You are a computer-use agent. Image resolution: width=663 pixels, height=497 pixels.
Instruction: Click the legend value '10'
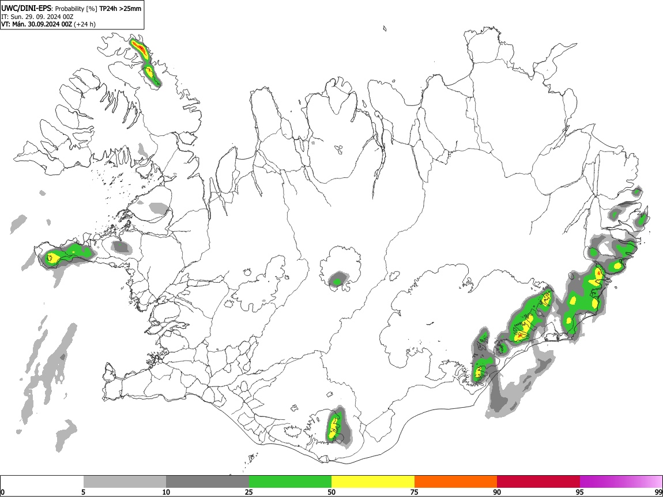(x=166, y=492)
